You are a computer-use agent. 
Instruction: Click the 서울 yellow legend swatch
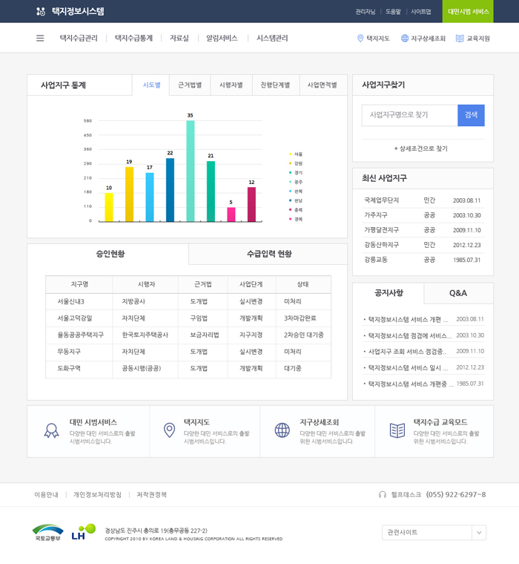[x=291, y=154]
